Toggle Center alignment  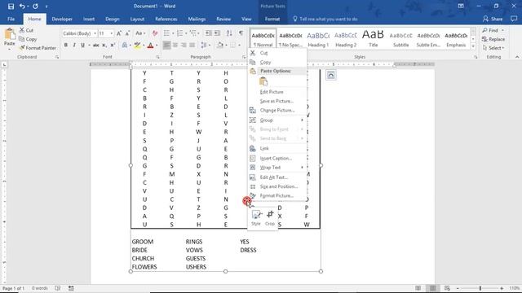click(x=175, y=45)
